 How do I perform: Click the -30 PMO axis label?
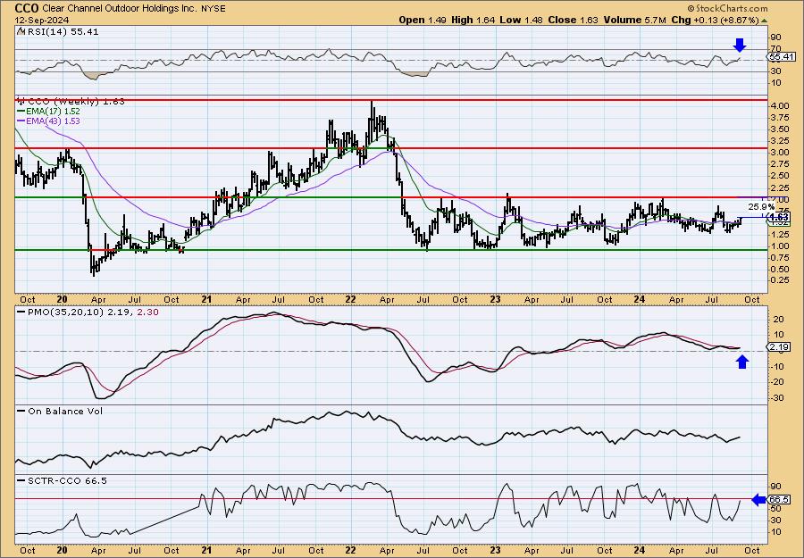click(x=777, y=398)
